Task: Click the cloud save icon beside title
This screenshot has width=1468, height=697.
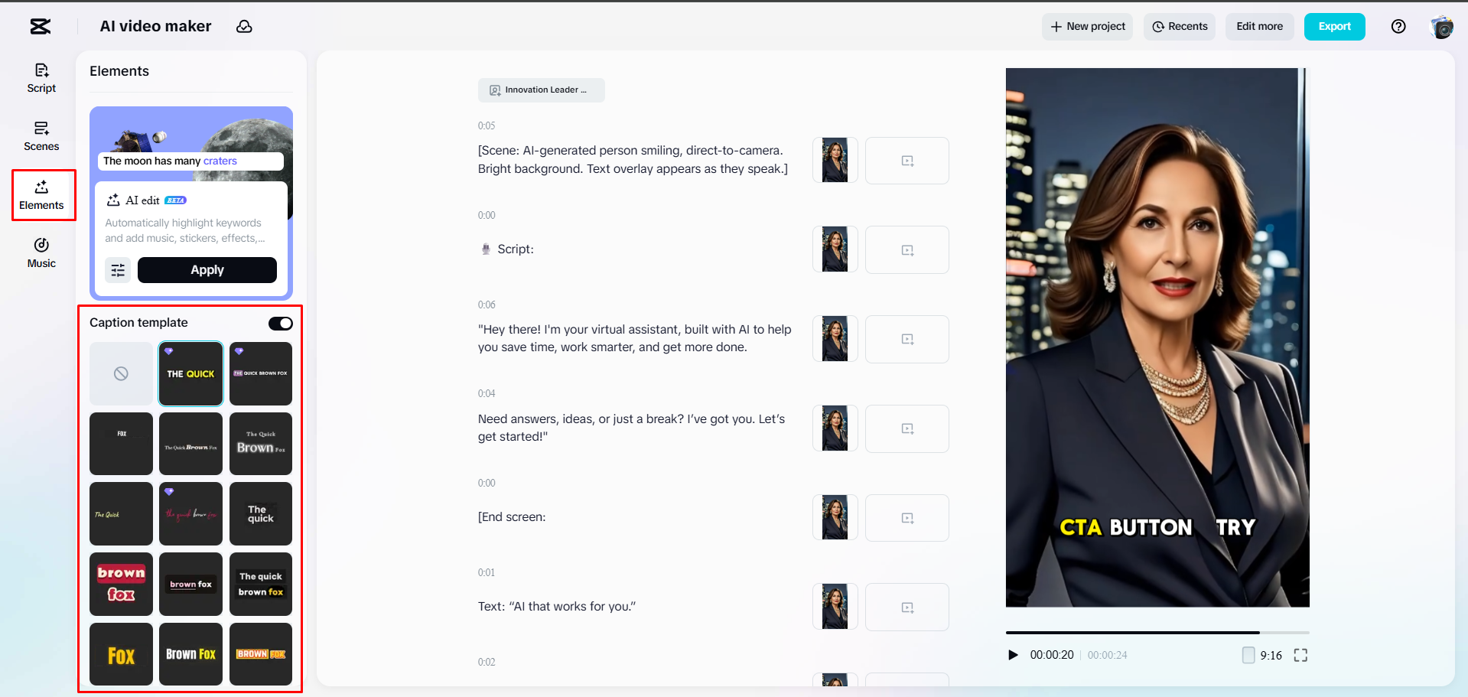Action: (244, 26)
